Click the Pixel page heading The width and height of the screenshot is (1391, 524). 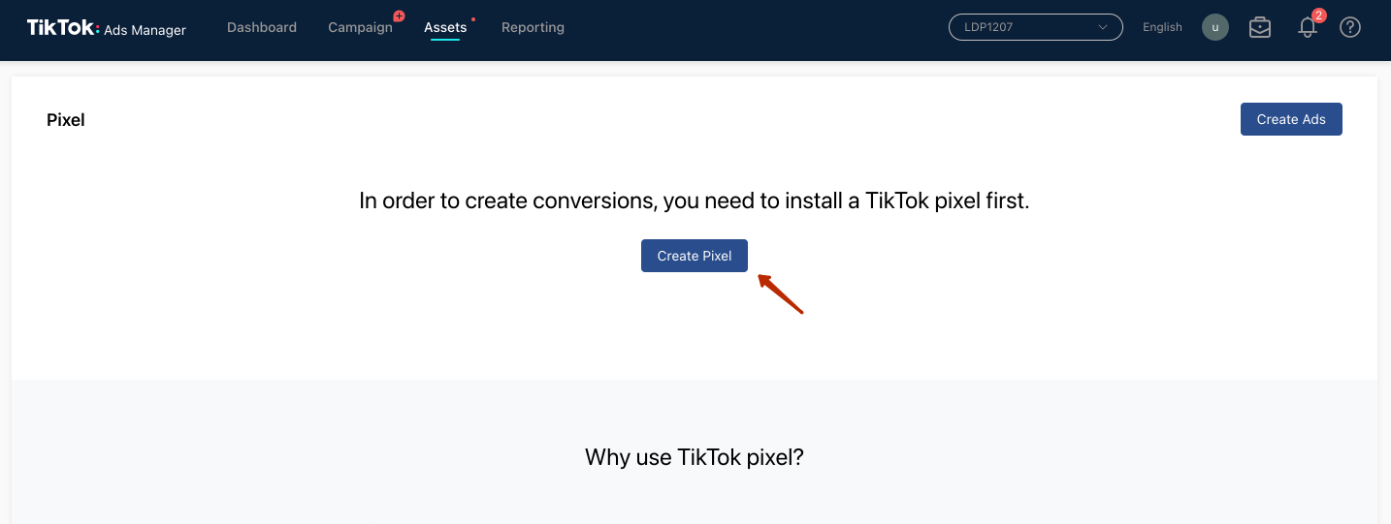coord(66,120)
